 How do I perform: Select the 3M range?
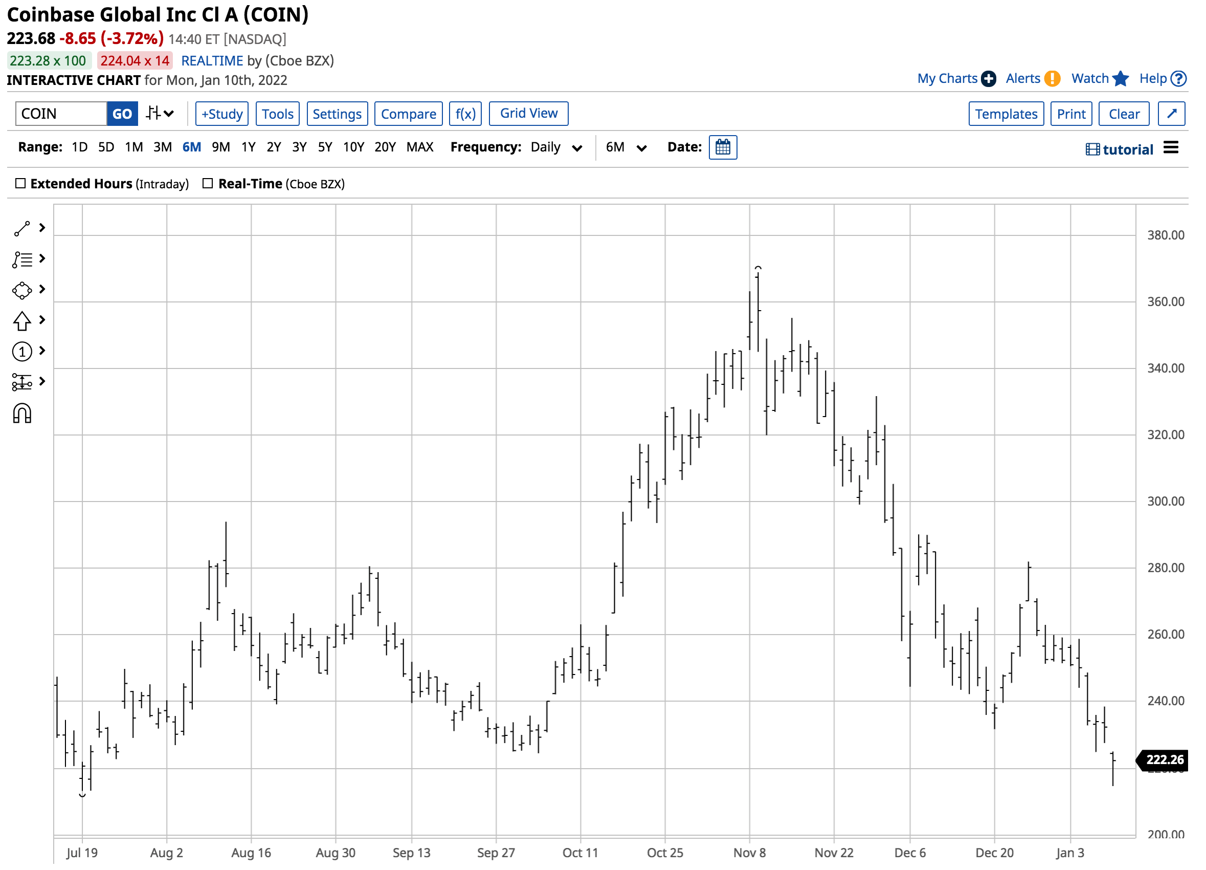(x=163, y=147)
